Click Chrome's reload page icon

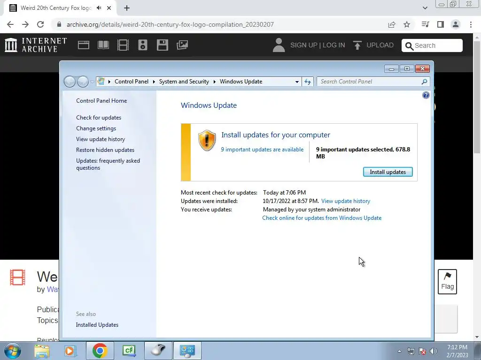click(x=40, y=24)
